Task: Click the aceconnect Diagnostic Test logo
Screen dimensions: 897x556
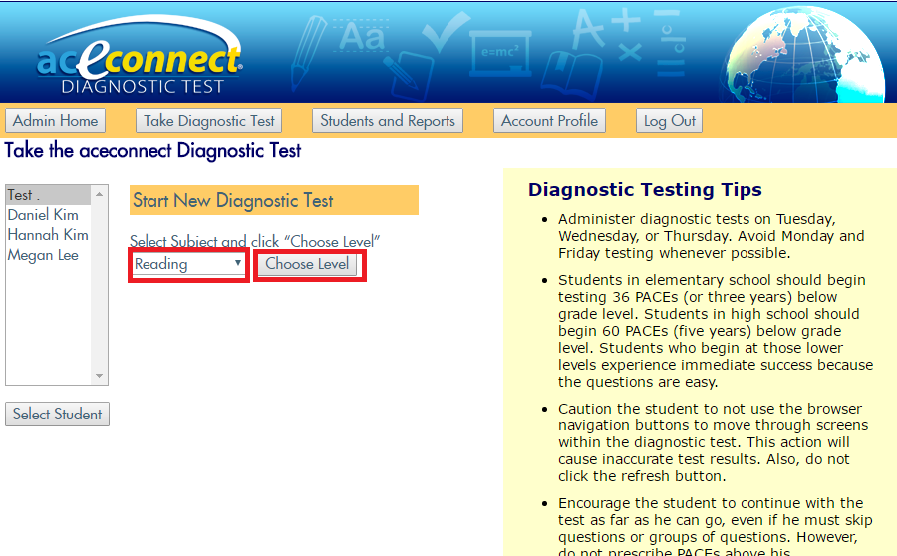Action: [x=141, y=56]
